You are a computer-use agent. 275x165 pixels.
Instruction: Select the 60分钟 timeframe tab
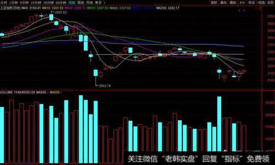coord(61,3)
